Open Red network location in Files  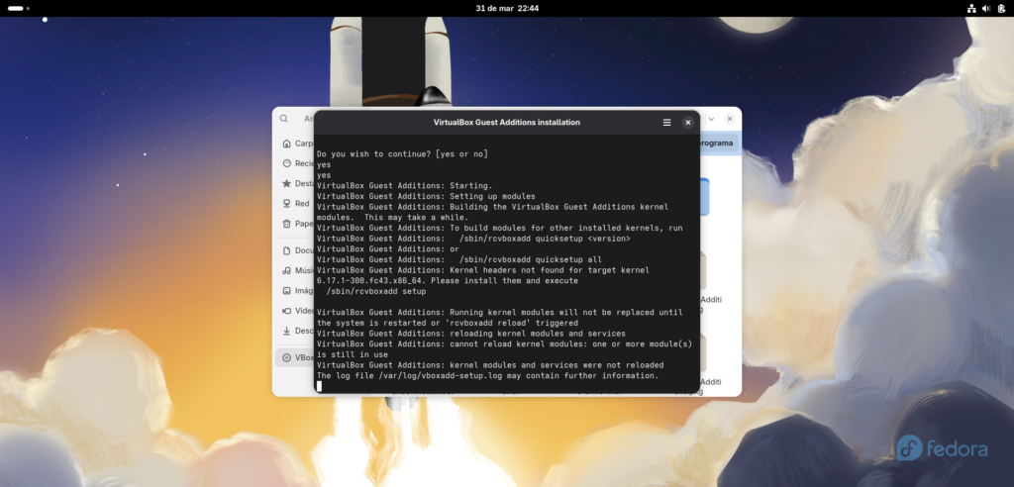[x=297, y=204]
